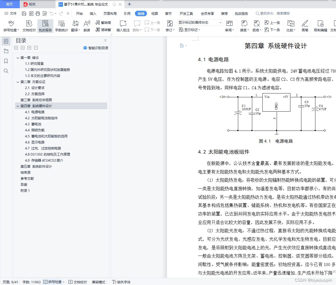The image size is (336, 285).
Task: Start 朗读 read-aloud
Action: [x=87, y=26]
